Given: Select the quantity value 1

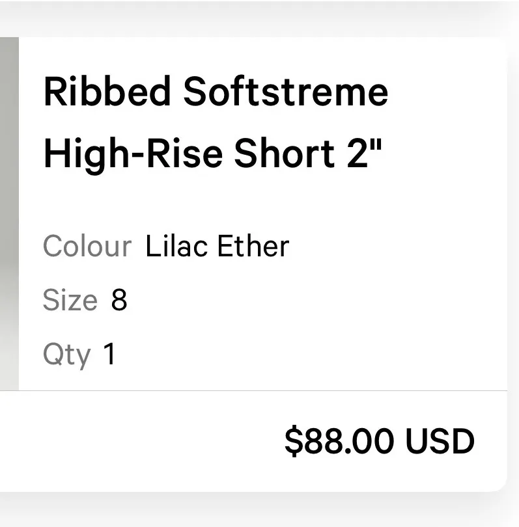Looking at the screenshot, I should [109, 353].
